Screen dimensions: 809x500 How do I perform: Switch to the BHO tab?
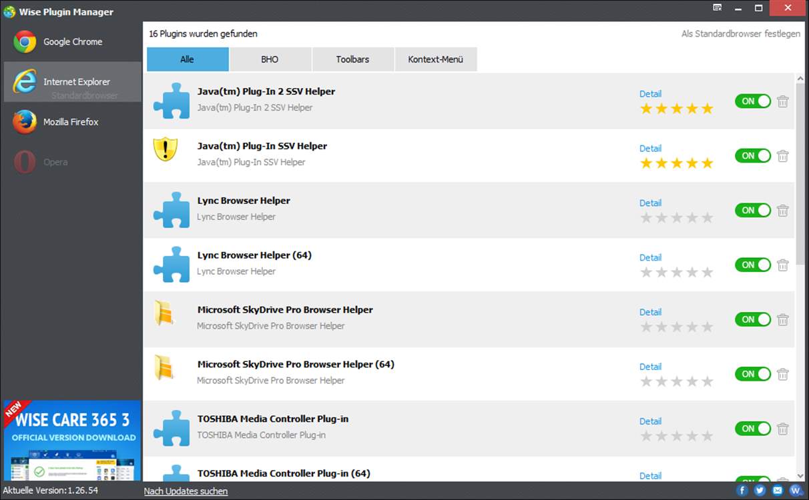click(x=270, y=59)
